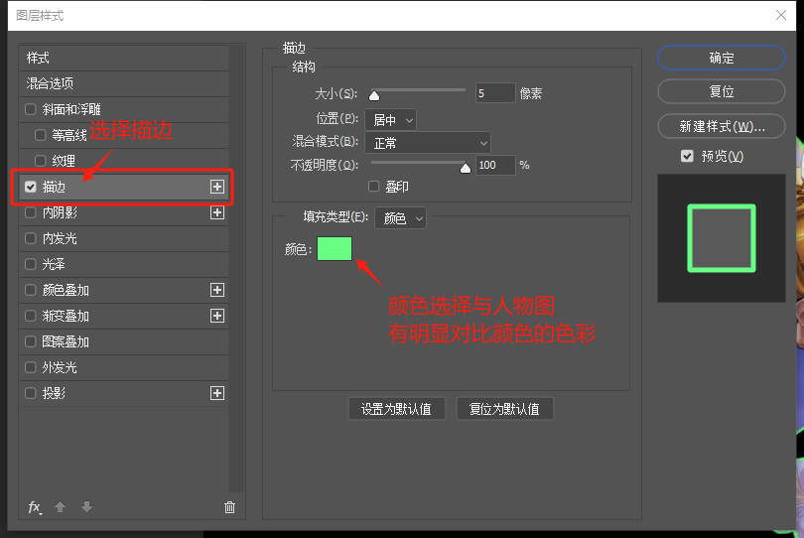
Task: Enable the 图案叠加 checkbox
Action: pyautogui.click(x=31, y=341)
